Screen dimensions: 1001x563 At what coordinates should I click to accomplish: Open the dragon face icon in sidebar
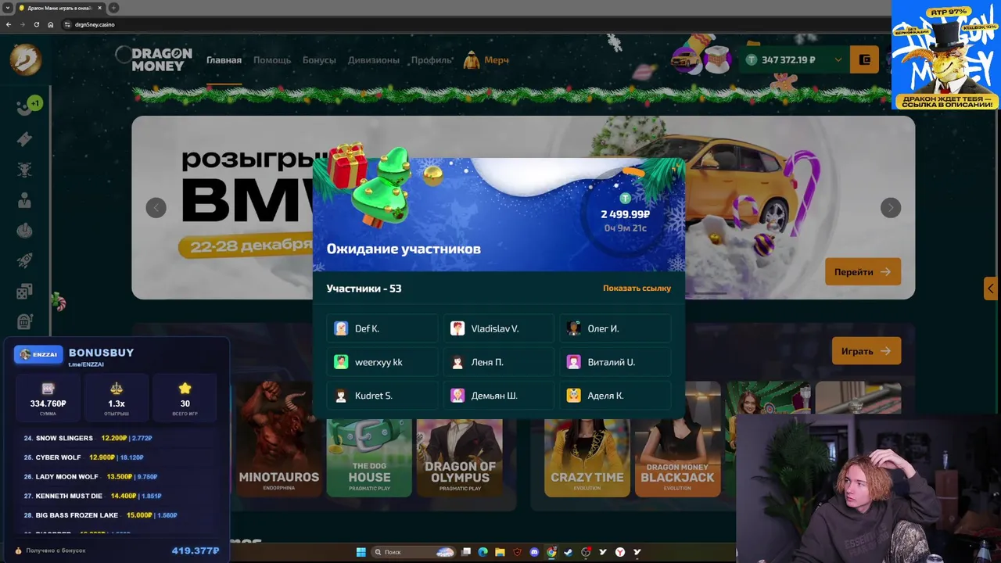[x=24, y=170]
